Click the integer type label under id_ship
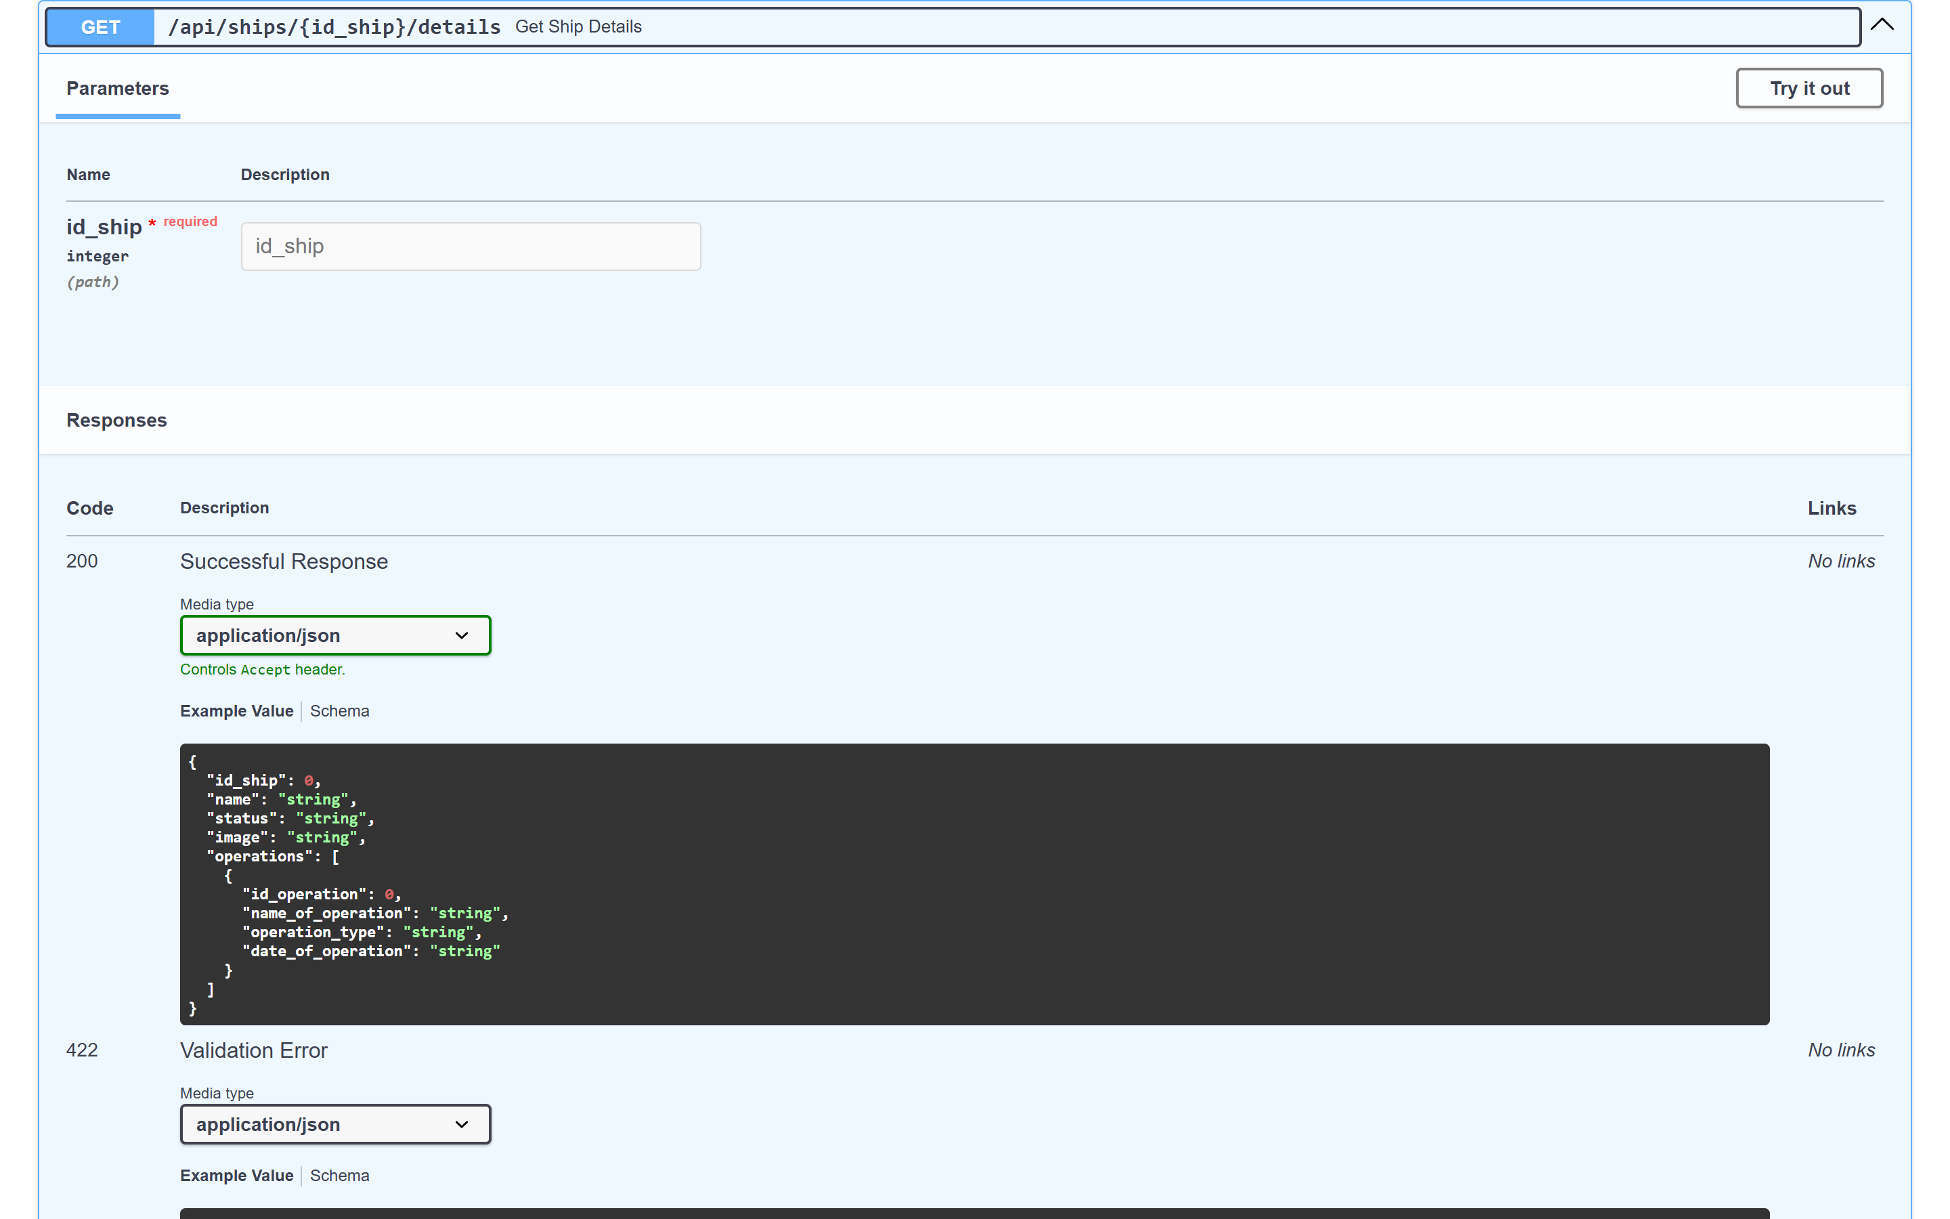 pos(97,255)
